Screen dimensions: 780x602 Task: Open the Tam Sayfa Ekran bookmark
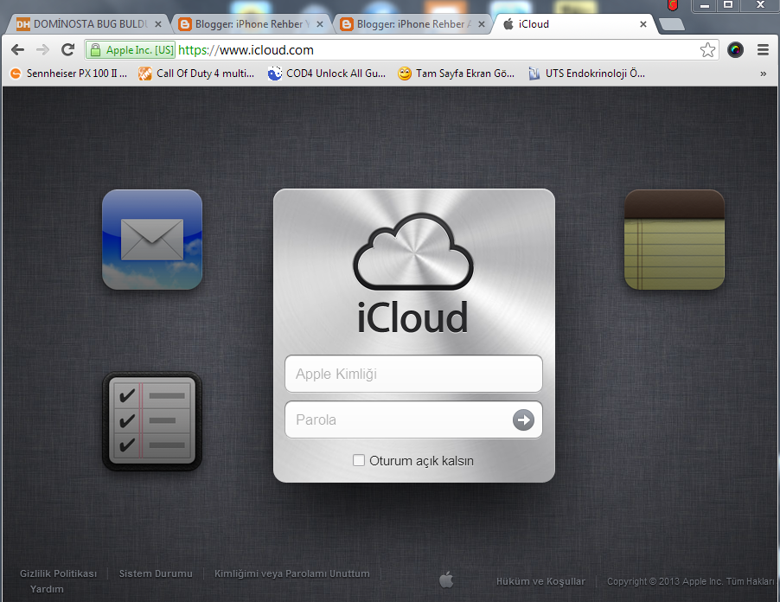pyautogui.click(x=457, y=74)
